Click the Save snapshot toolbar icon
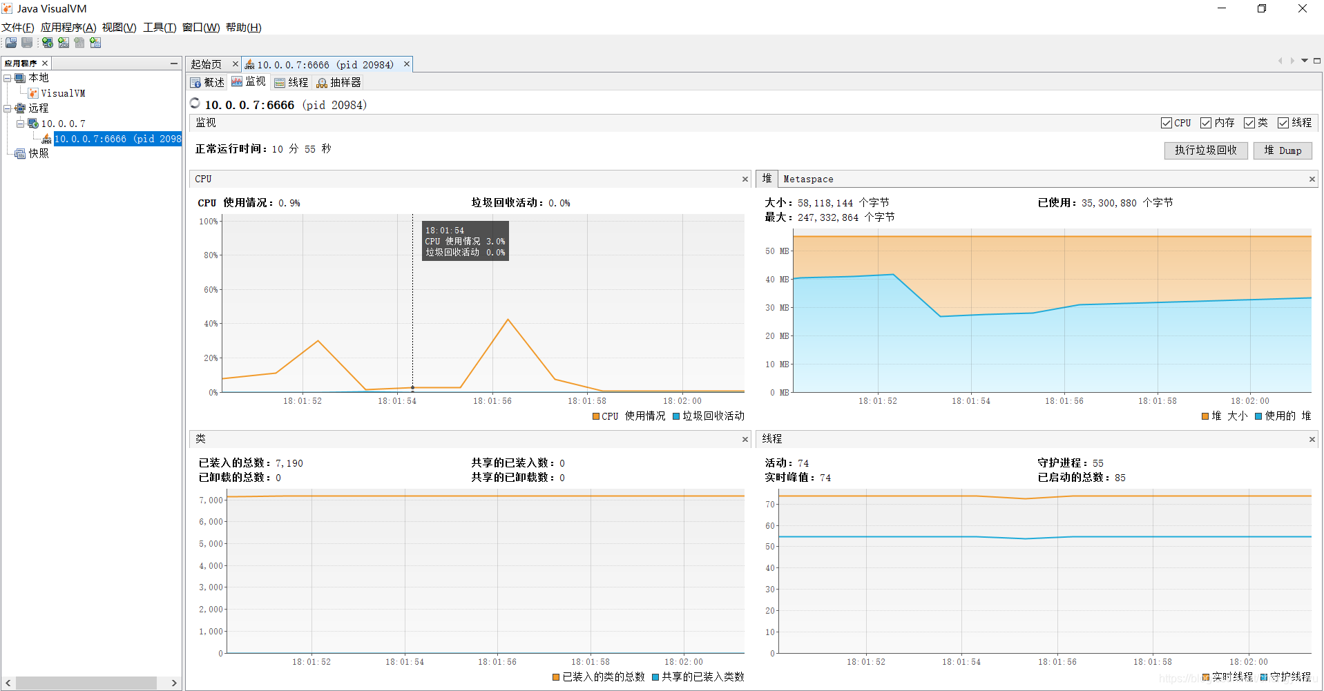Viewport: 1324px width, 691px height. click(27, 43)
